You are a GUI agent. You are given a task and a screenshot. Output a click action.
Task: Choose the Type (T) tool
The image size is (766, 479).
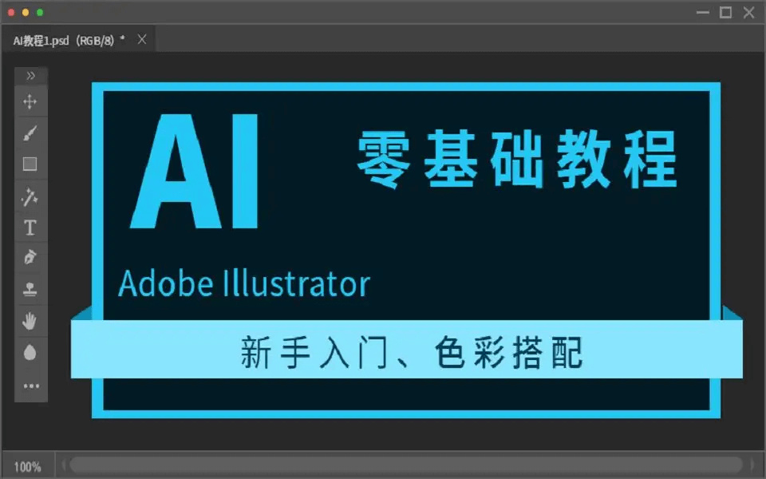(x=30, y=228)
